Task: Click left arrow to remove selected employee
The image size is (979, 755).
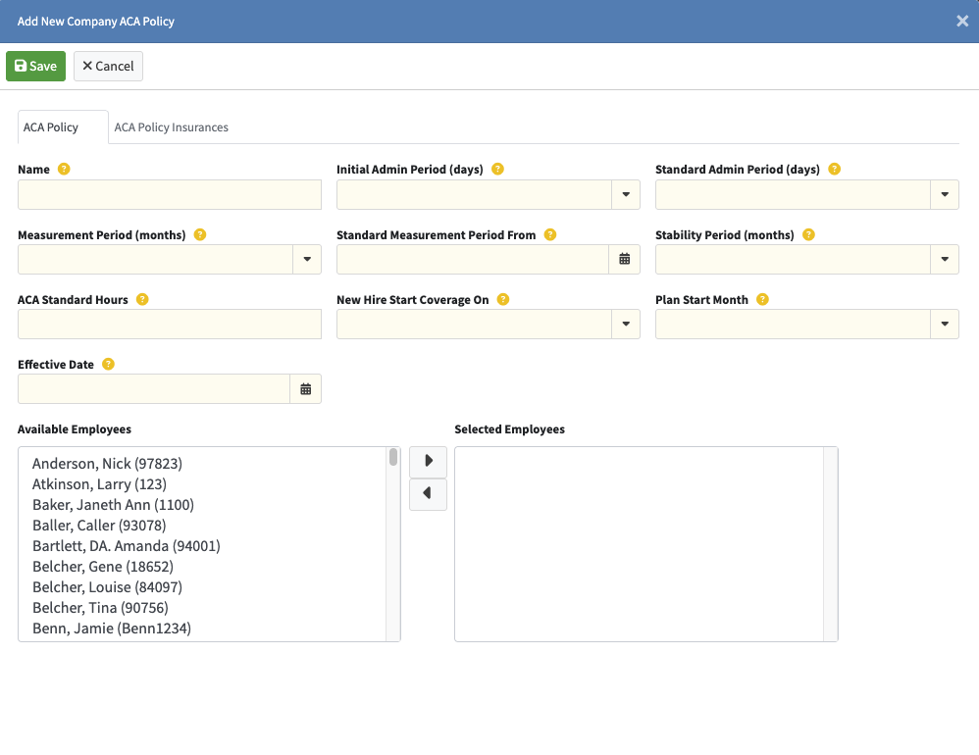Action: click(x=428, y=494)
